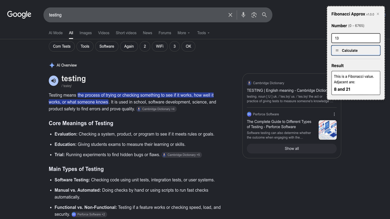Select the filter chip labeled 2
Screen dimensions: 390x219
145,46
